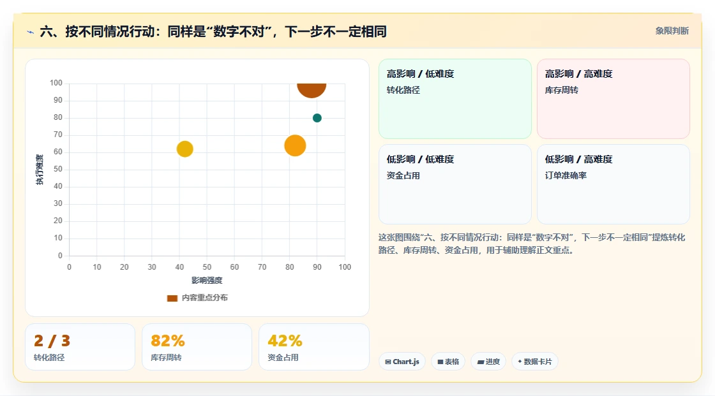Image resolution: width=715 pixels, height=396 pixels.
Task: Click the 数据卡片 tag chip
Action: [x=535, y=362]
